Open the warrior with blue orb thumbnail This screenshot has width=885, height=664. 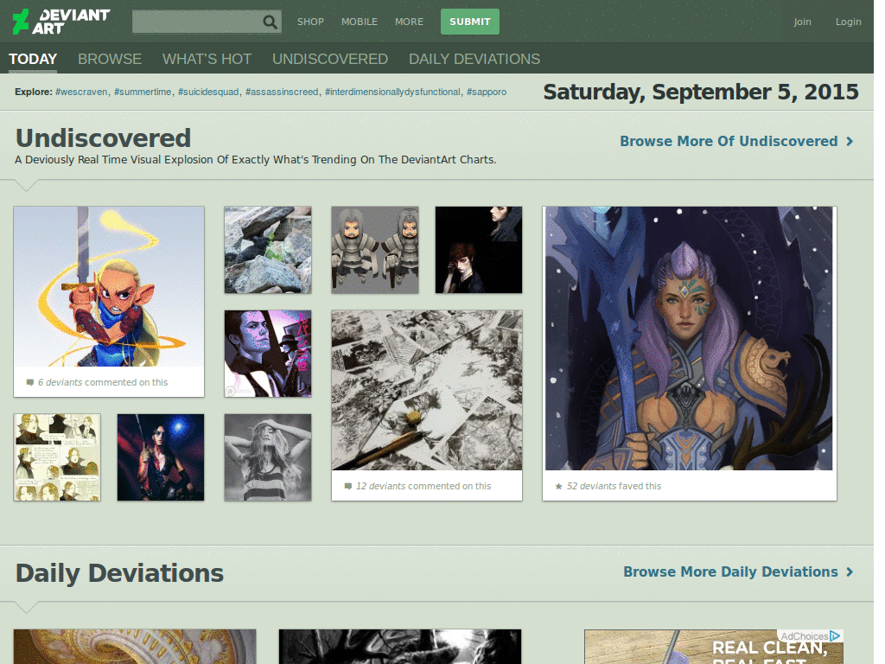160,457
